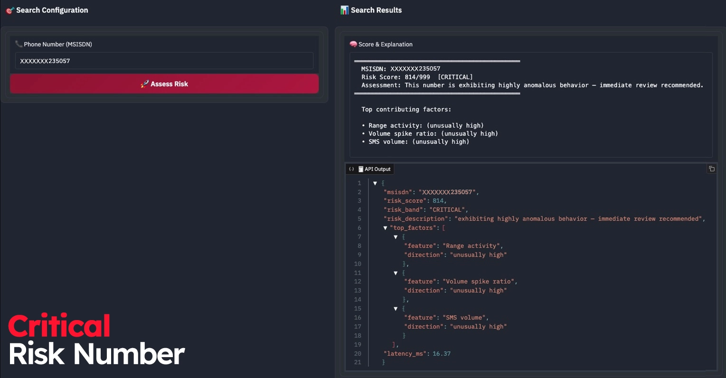Click the bar chart icon beside Search Results
The height and width of the screenshot is (378, 726).
(x=344, y=10)
